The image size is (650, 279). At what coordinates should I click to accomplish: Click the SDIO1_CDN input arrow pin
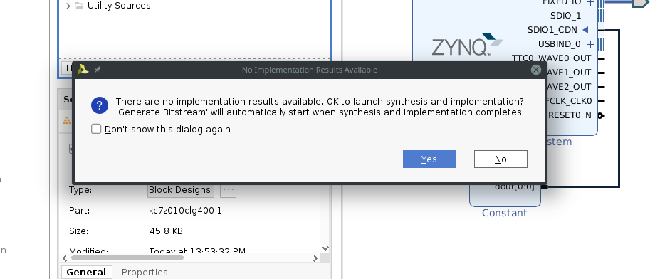pos(585,30)
